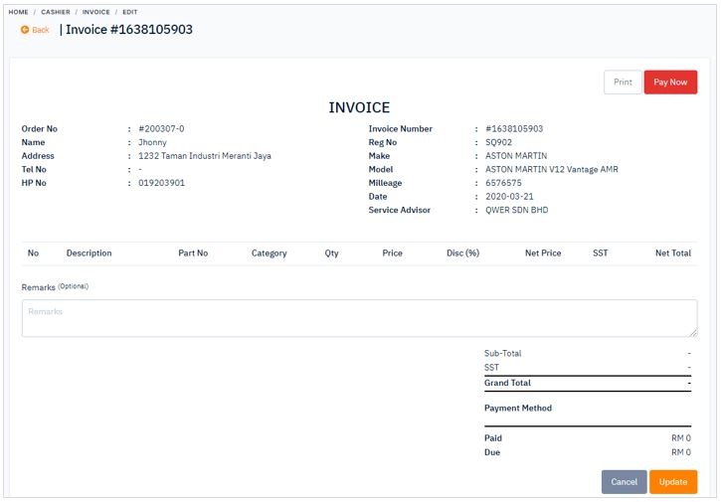Click the Part No column header
Viewport: 721px width, 502px height.
[193, 252]
